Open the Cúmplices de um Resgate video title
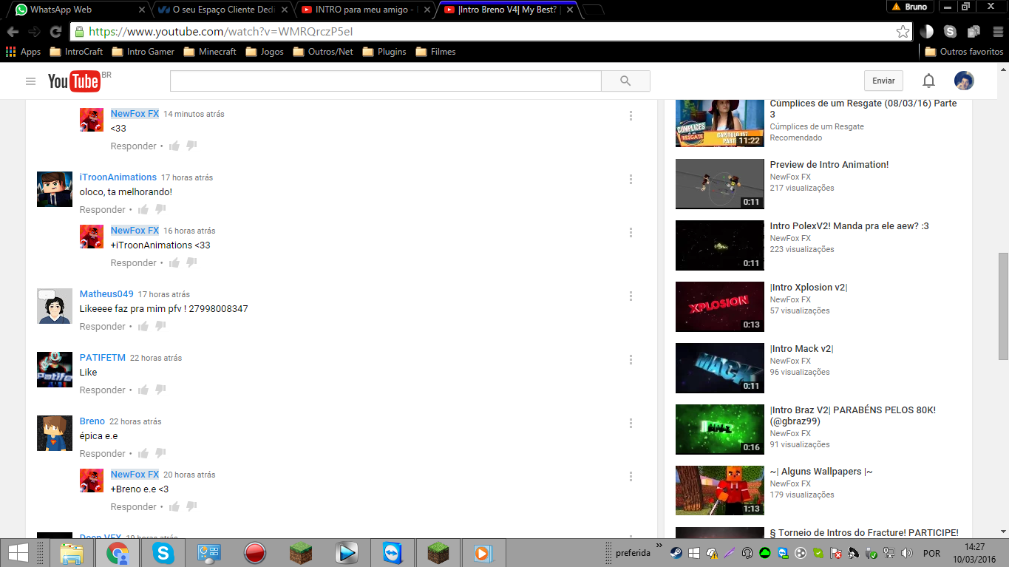 tap(863, 109)
